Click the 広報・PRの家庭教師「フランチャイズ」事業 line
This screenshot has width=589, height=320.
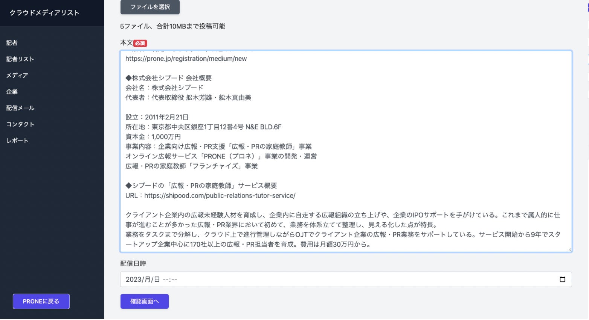[x=192, y=166]
